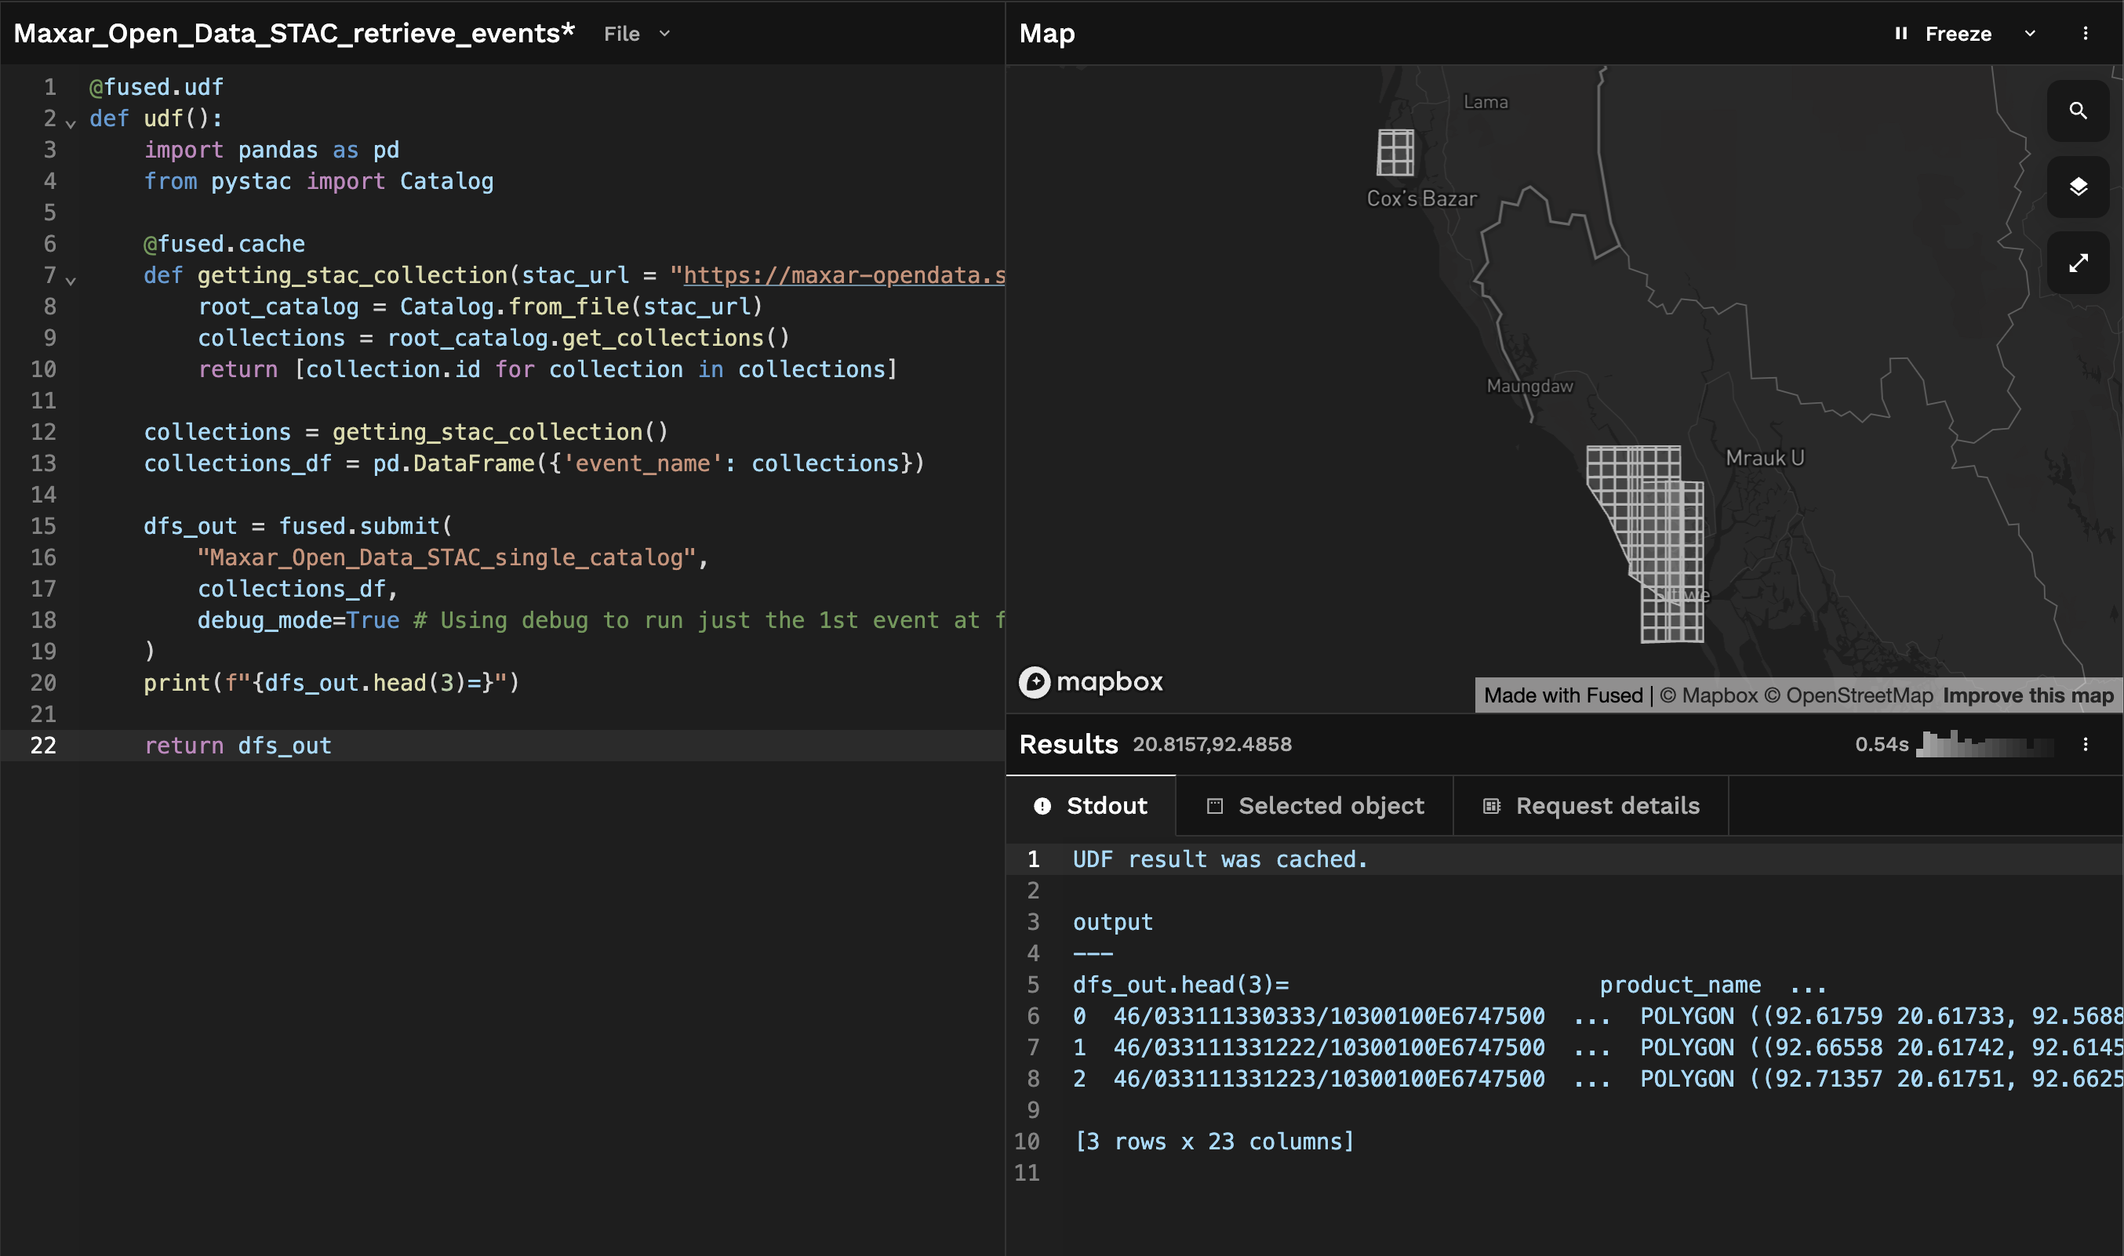Click the debug_mode=True code on line 18
This screenshot has width=2124, height=1256.
(298, 620)
